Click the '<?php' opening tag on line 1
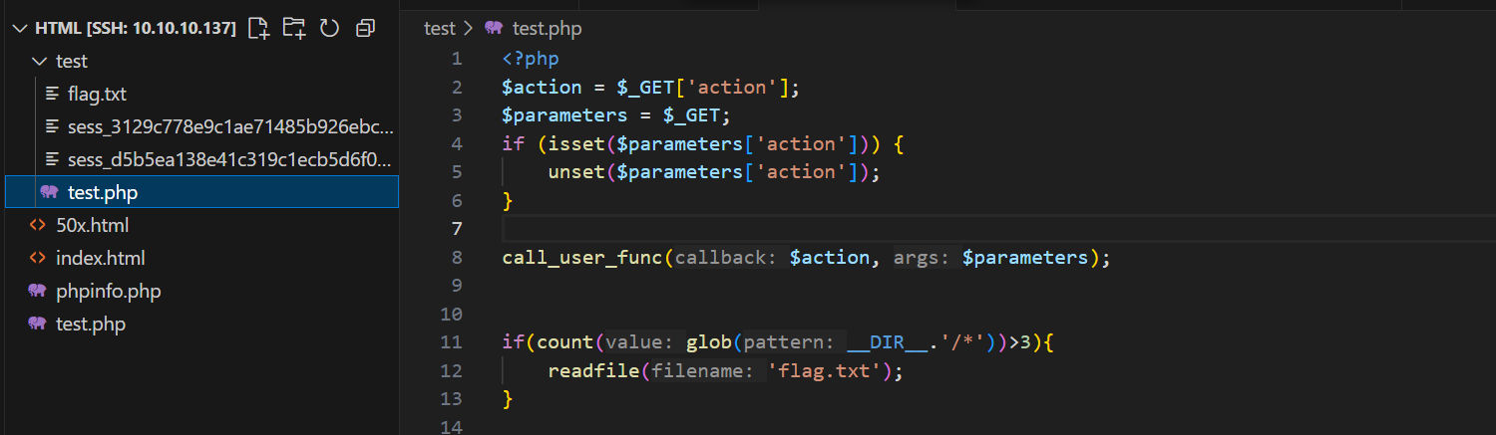 531,58
